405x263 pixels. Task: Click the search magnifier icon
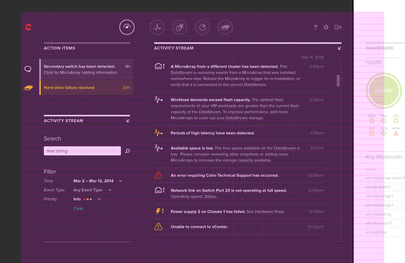(x=128, y=151)
